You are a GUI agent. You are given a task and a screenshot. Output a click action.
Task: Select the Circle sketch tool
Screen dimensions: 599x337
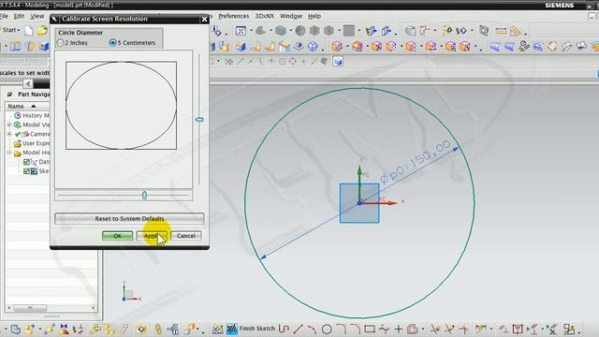click(x=327, y=329)
